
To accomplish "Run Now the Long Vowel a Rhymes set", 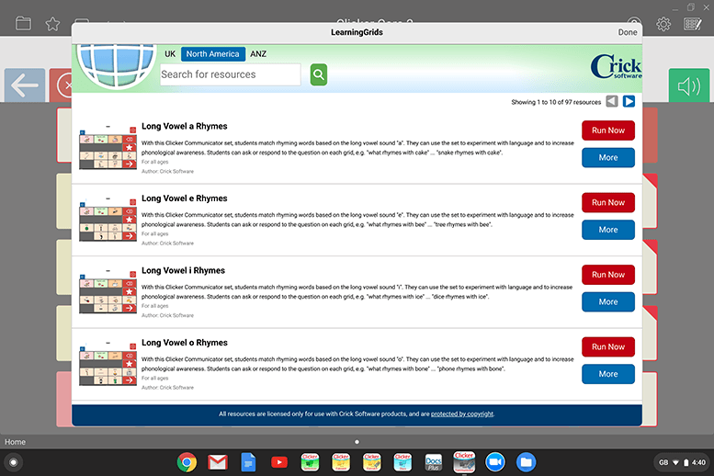I will (x=607, y=130).
